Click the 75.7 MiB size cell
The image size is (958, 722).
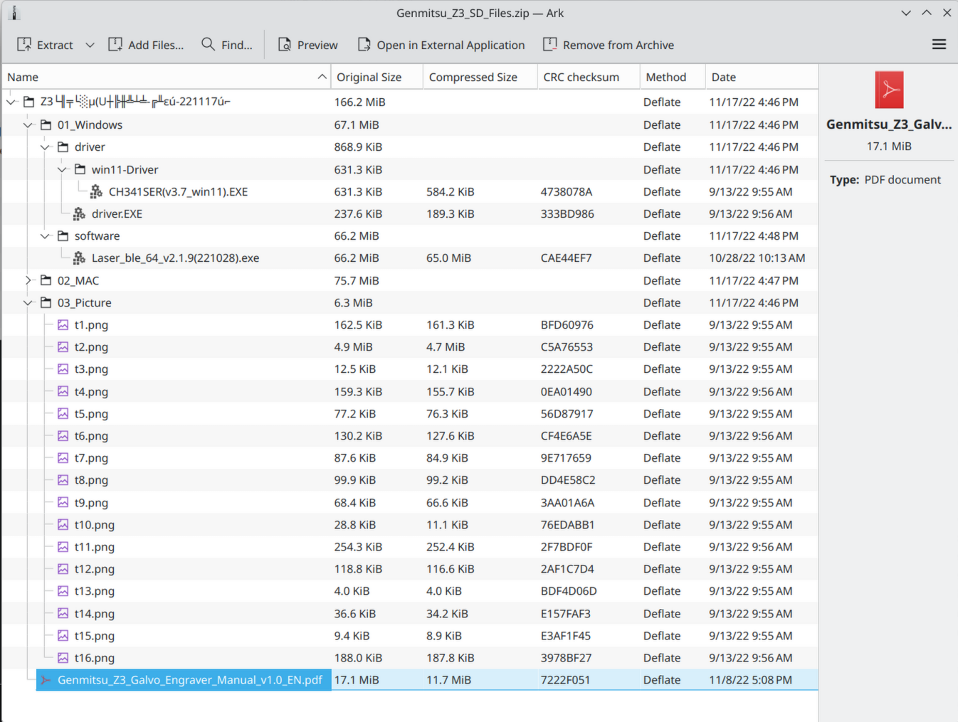(357, 280)
